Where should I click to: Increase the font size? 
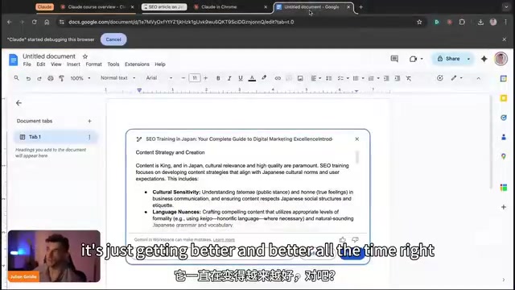[x=206, y=78]
